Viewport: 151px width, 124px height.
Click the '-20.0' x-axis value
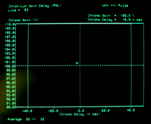53,111
